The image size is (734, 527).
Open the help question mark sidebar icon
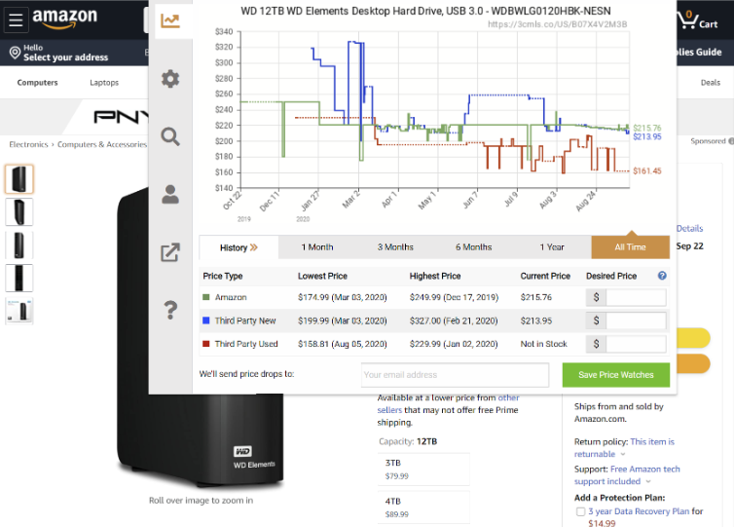170,310
